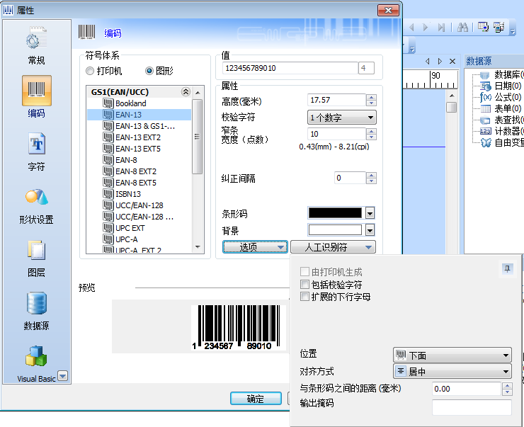Click the binoculars find icon in toolbar

point(462,27)
